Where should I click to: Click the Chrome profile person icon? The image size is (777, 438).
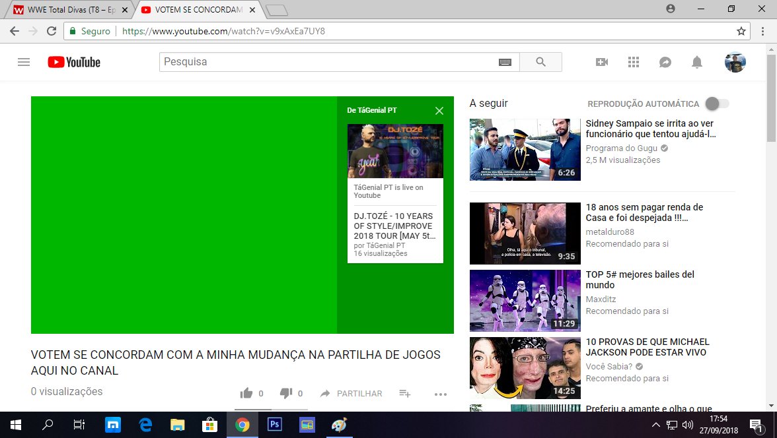671,9
